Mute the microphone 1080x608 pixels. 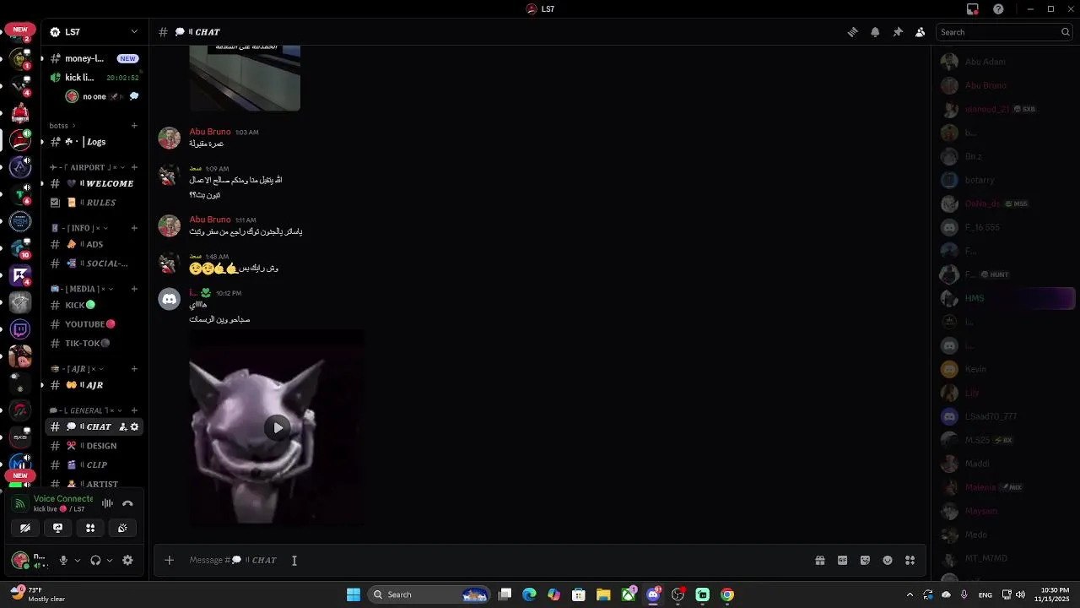pyautogui.click(x=63, y=560)
